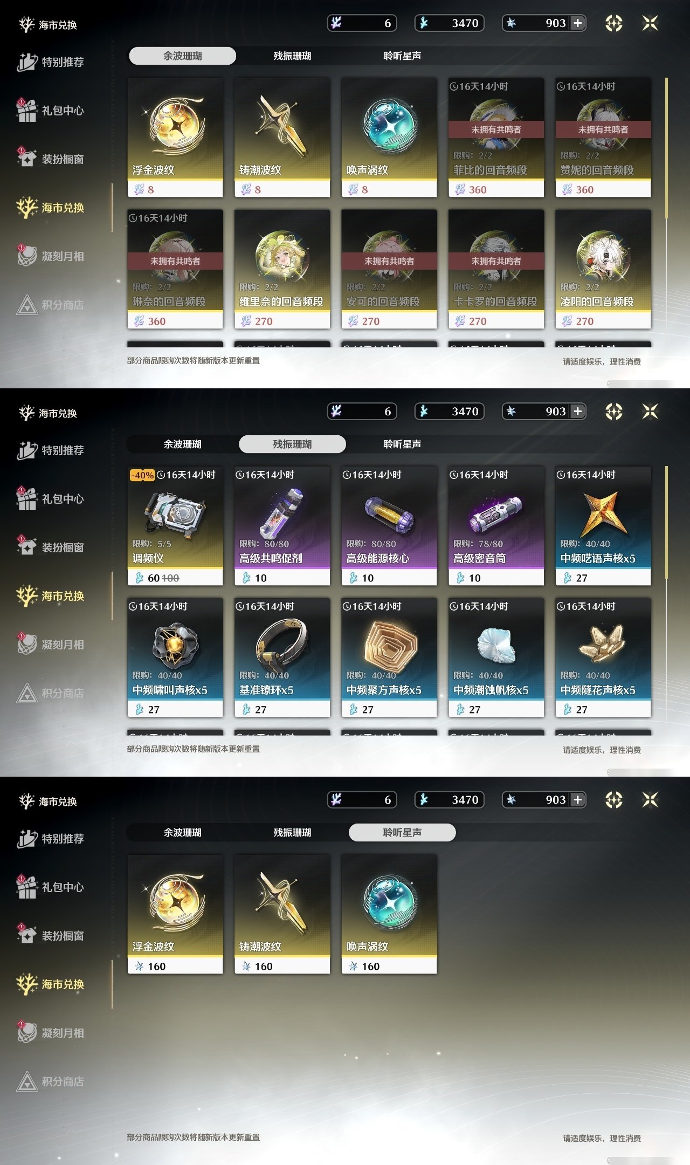
Task: Click the highlighted 余波珊瑚 tab
Action: pyautogui.click(x=182, y=56)
